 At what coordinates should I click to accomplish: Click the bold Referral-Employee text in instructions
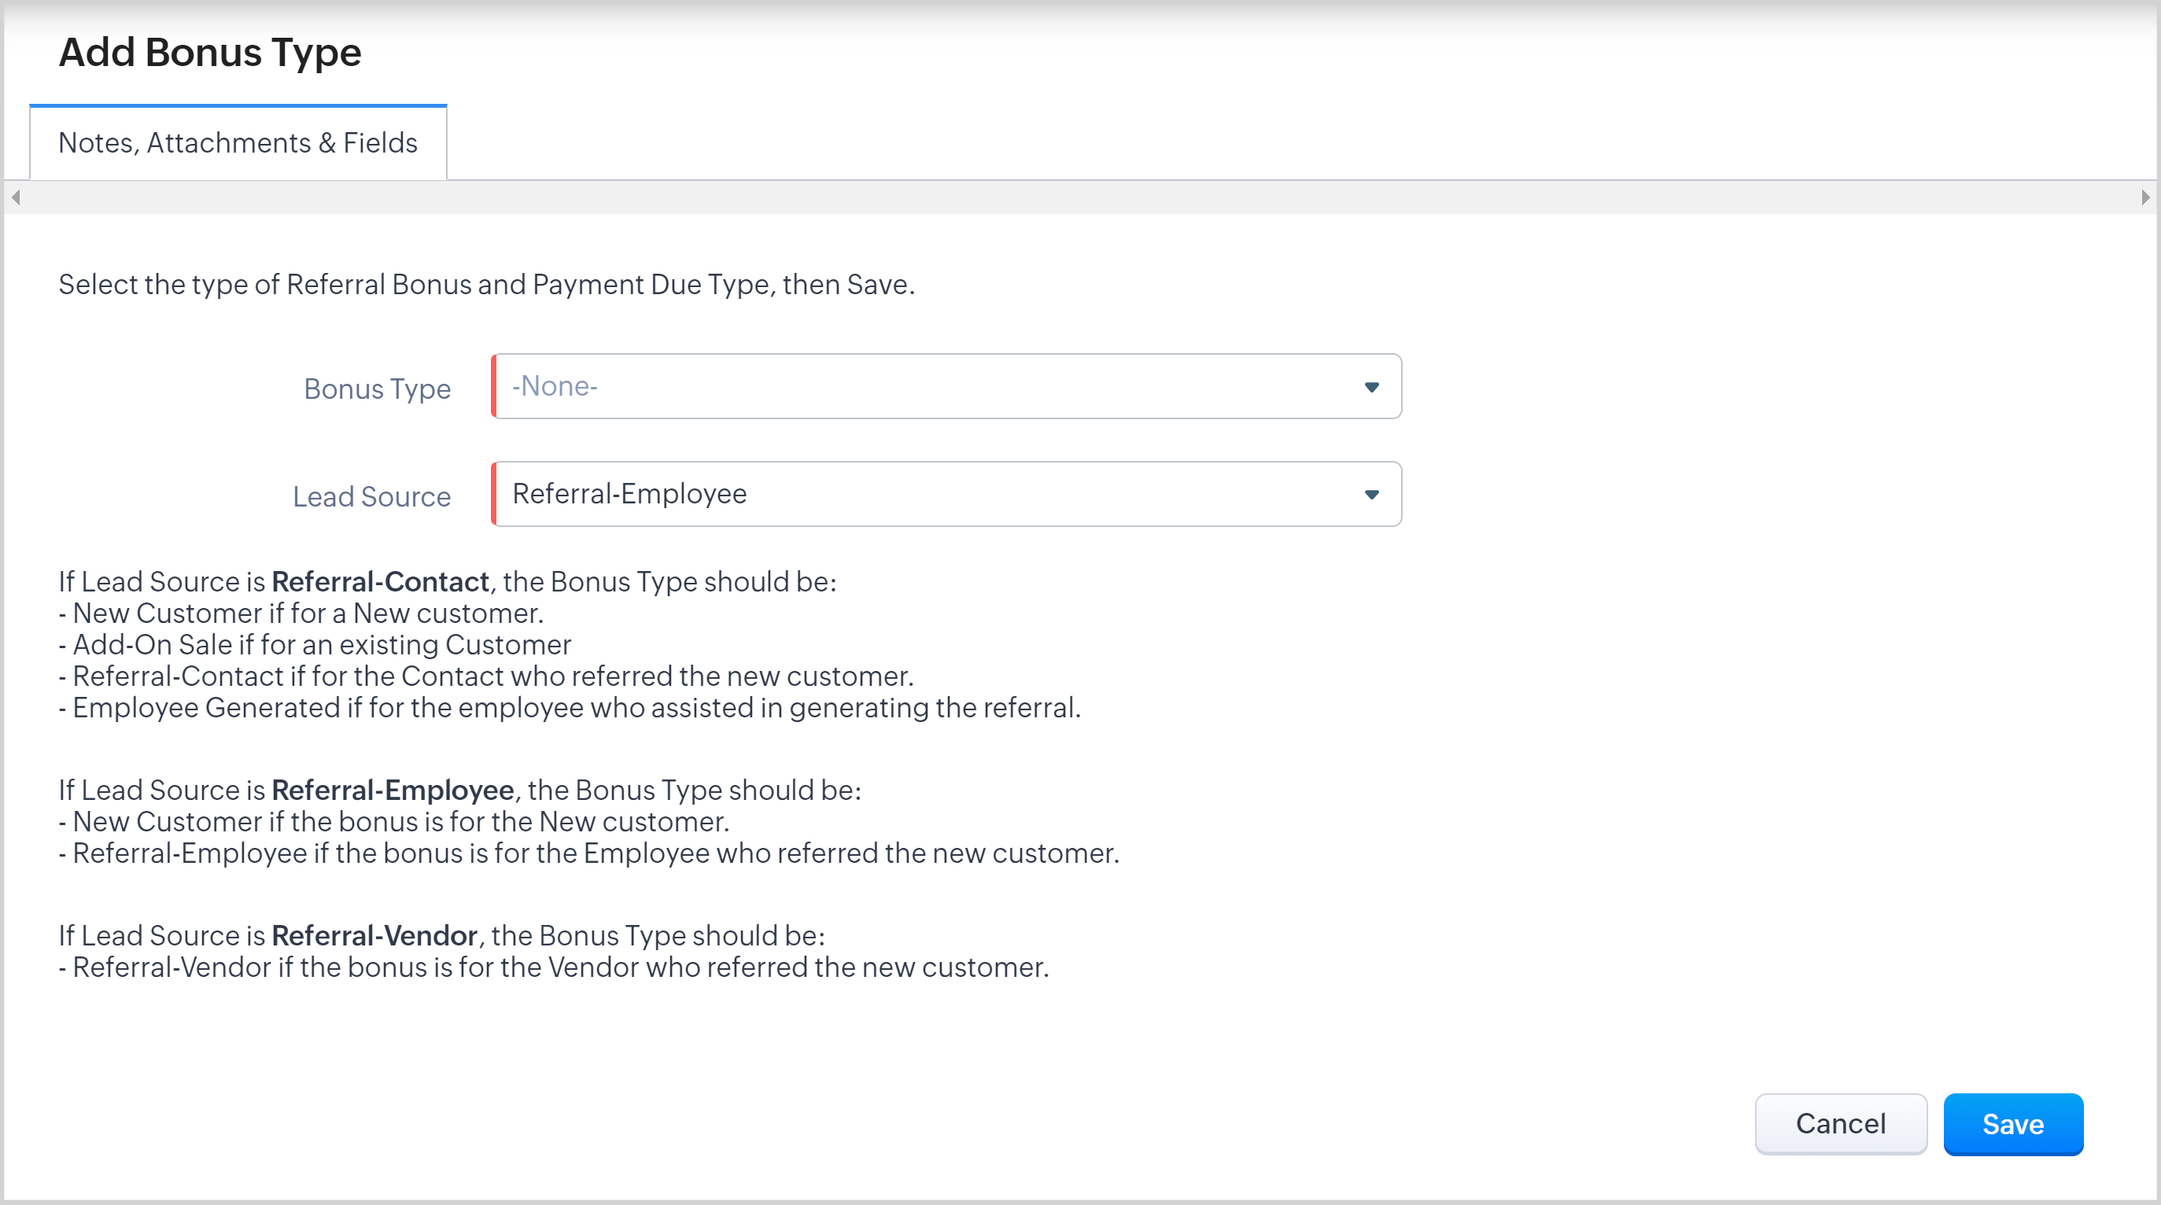coord(393,790)
